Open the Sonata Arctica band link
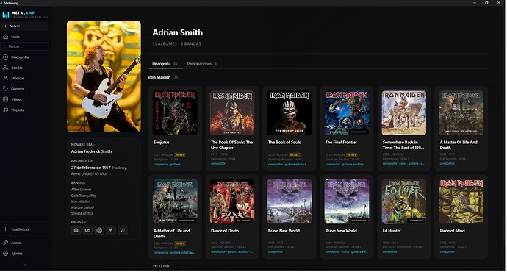Screen dimensions: 507x272 click(82, 213)
